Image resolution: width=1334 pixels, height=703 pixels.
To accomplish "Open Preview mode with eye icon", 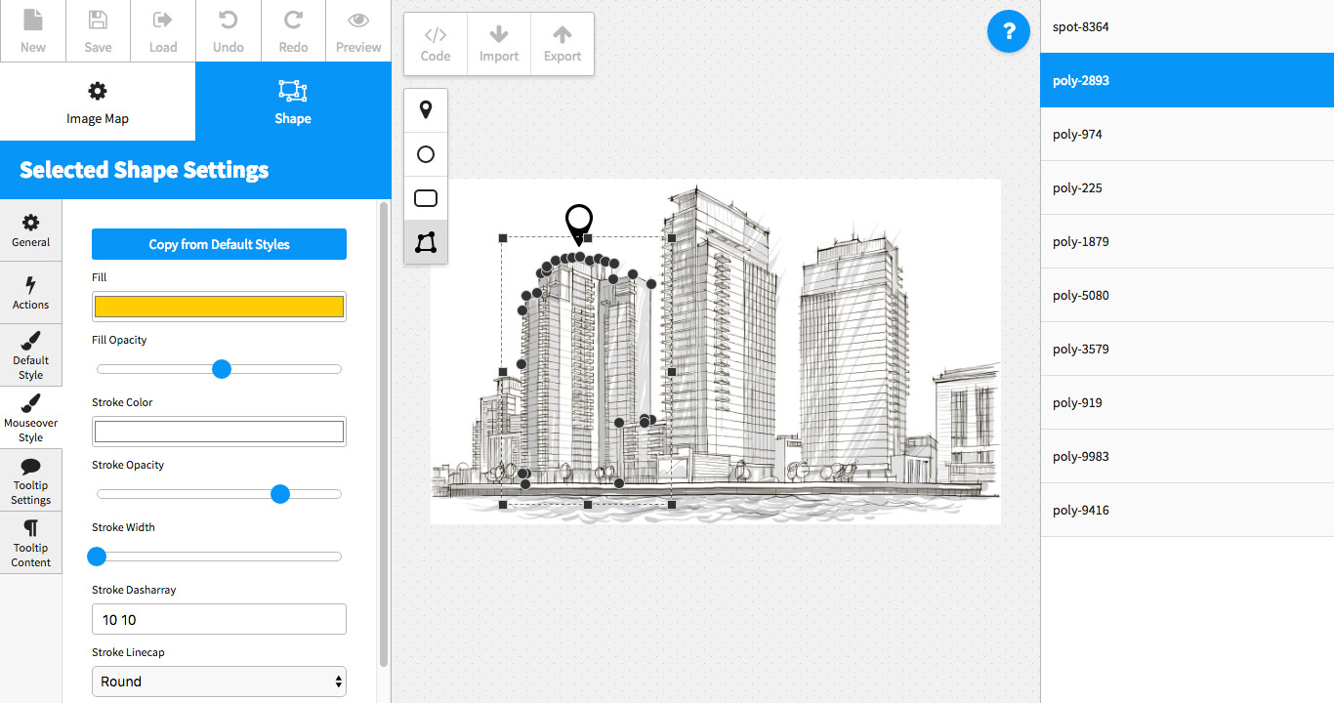I will (x=358, y=31).
